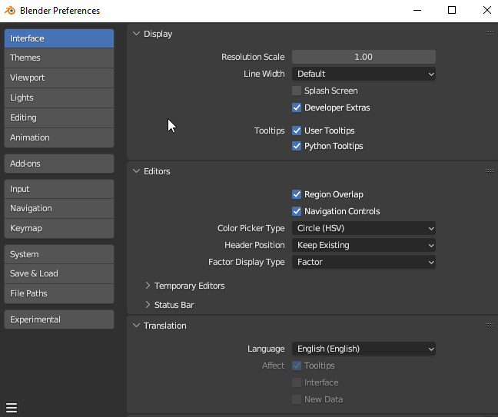Disable Developer Extras checkbox
This screenshot has height=417, width=498.
(297, 108)
